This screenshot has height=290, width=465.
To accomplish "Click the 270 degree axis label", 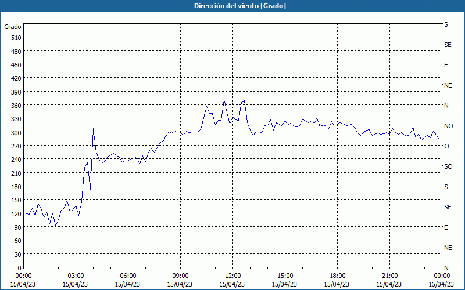I will (16, 146).
